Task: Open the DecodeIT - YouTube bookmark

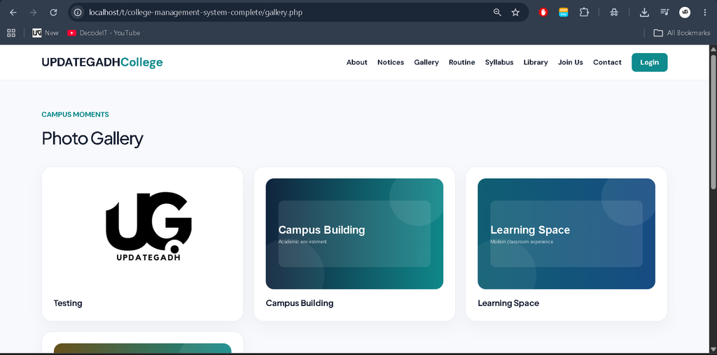Action: (x=104, y=33)
